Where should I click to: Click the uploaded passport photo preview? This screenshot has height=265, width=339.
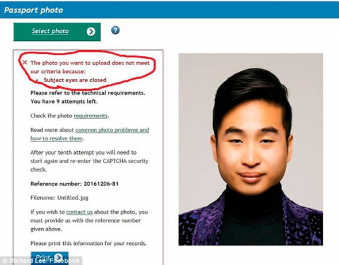[251, 149]
